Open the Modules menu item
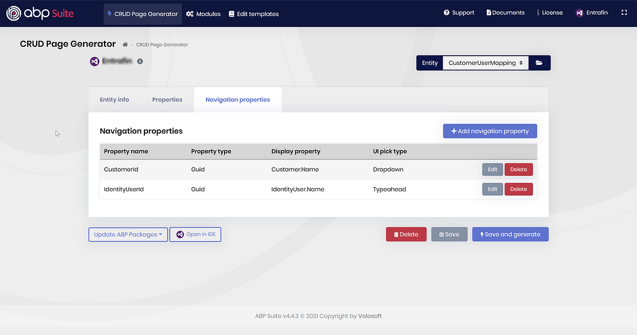 click(x=203, y=14)
